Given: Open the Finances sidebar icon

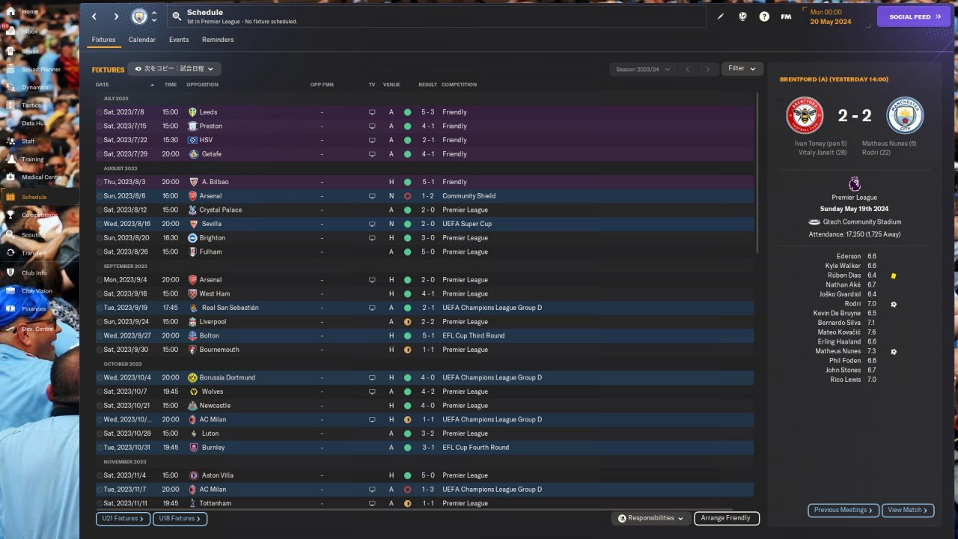Looking at the screenshot, I should pos(11,308).
